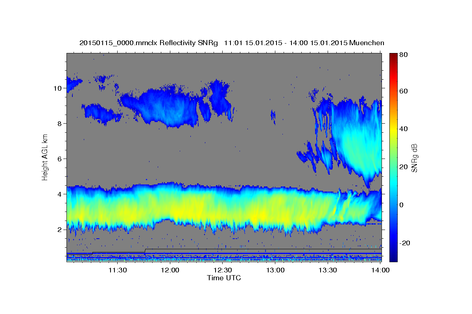Click the 14:00 time tick label
The image size is (472, 314).
click(381, 270)
